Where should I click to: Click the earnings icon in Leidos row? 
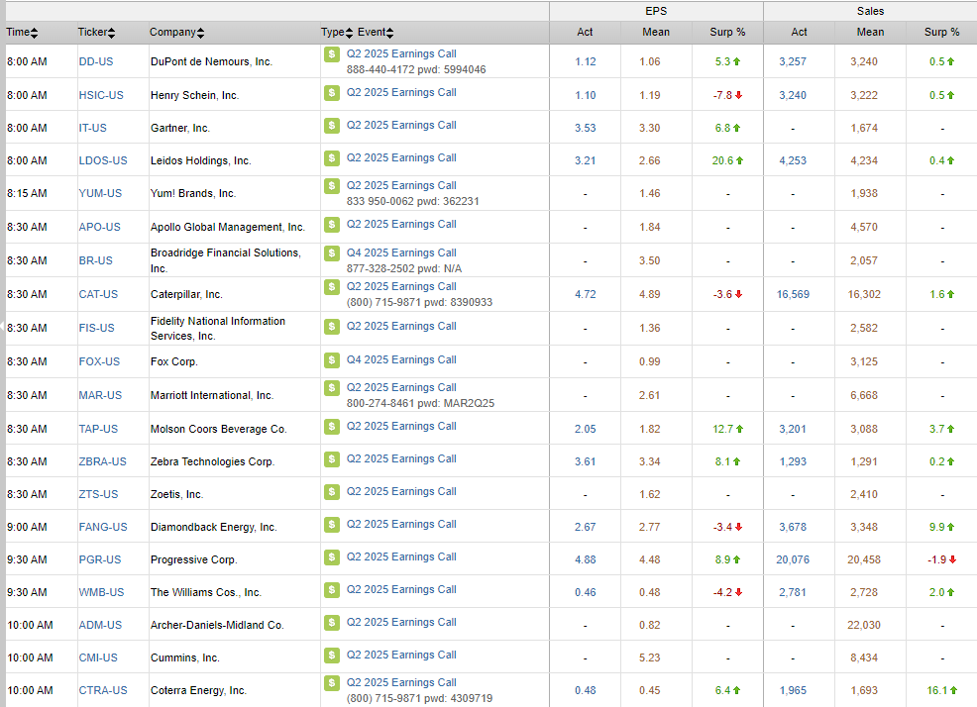pos(332,158)
